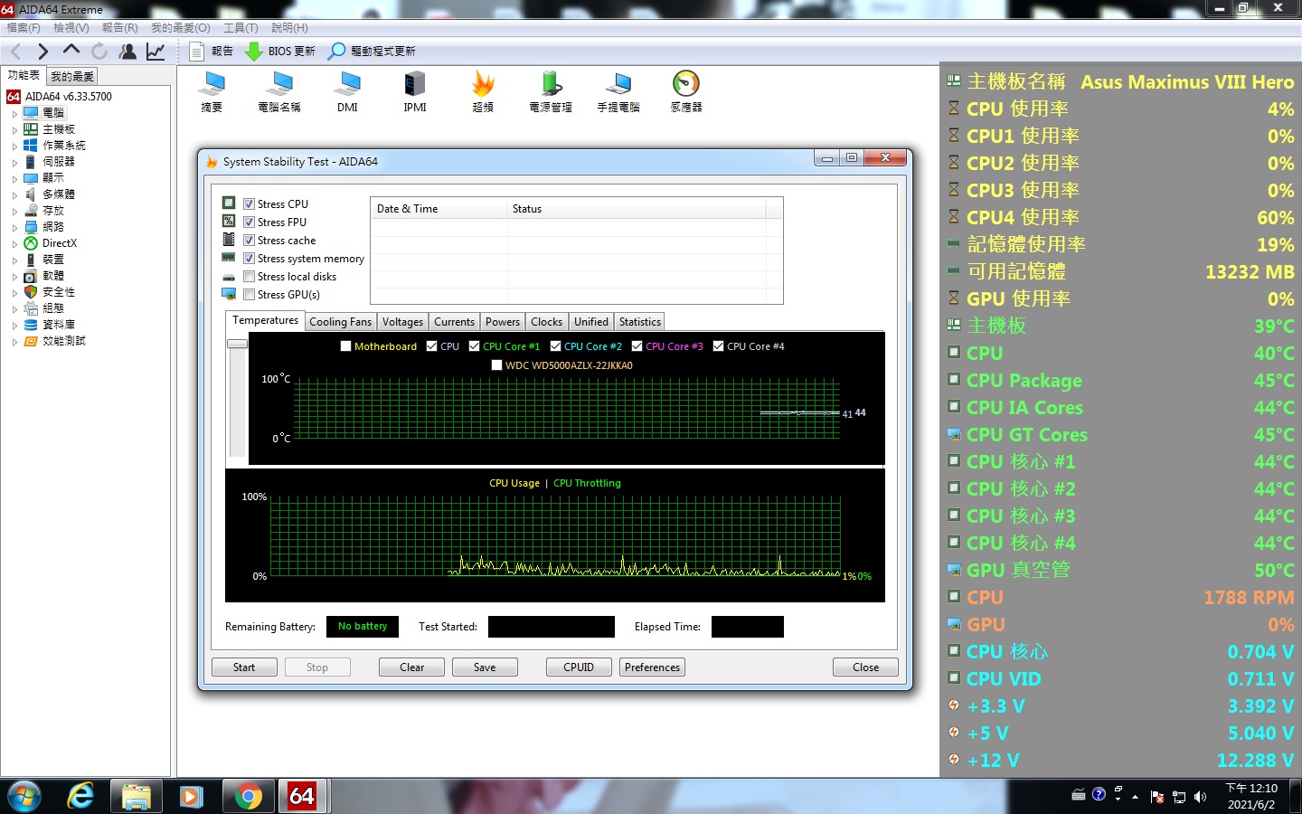The width and height of the screenshot is (1302, 814).
Task: Click BIOS 更新 green arrow button
Action: (280, 52)
